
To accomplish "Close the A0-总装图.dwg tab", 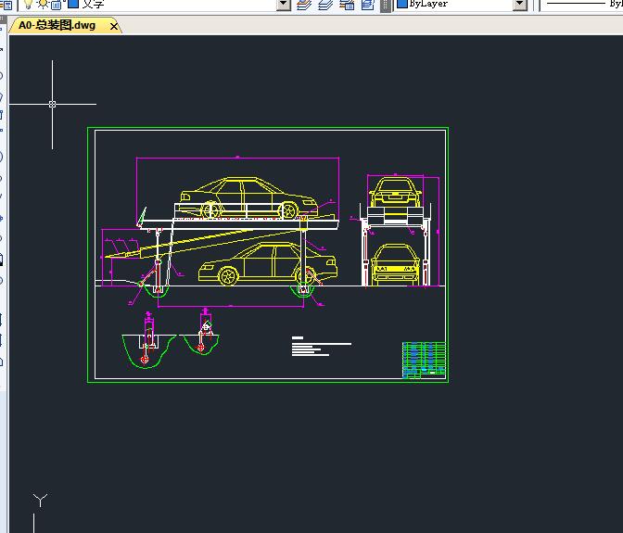I will tap(114, 26).
